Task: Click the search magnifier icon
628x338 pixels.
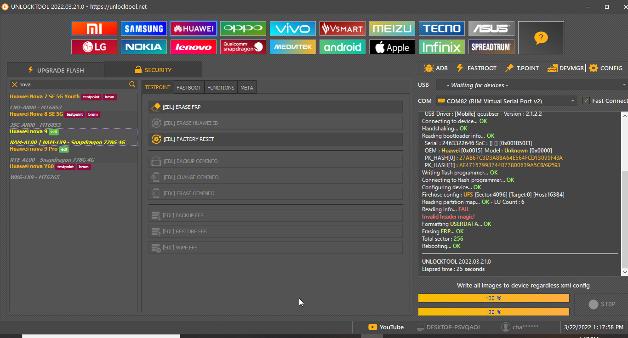Action: pyautogui.click(x=132, y=84)
